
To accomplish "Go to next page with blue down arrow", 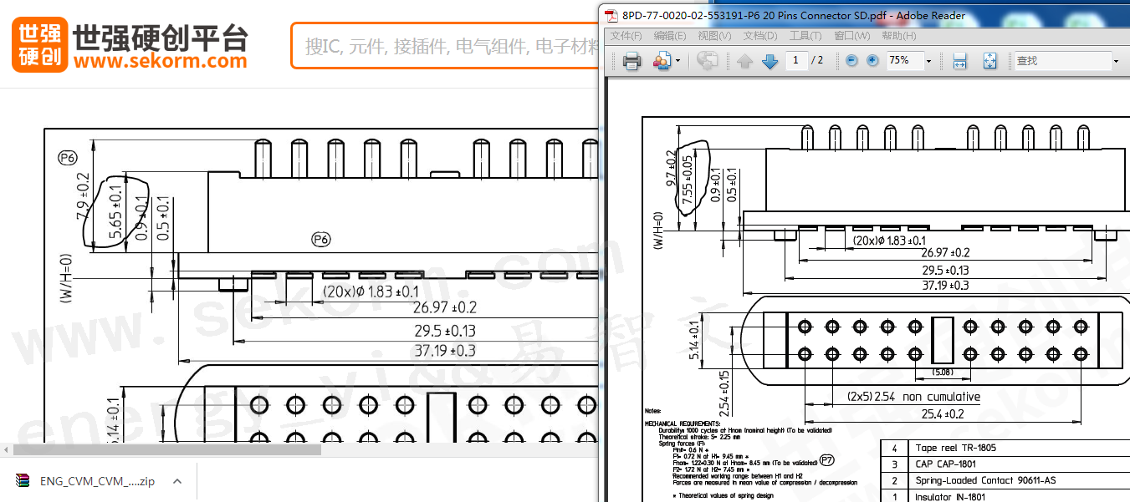I will (770, 61).
